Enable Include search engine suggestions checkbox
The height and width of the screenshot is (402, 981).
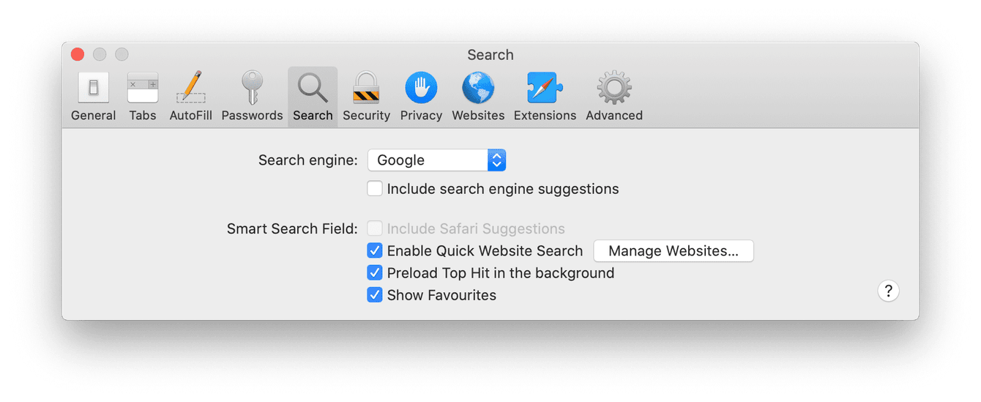click(x=375, y=189)
